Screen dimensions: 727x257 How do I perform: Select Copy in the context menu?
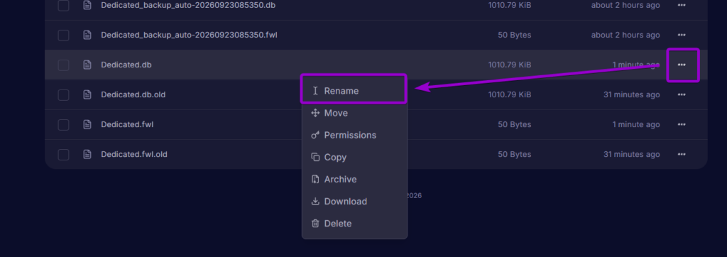354,158
